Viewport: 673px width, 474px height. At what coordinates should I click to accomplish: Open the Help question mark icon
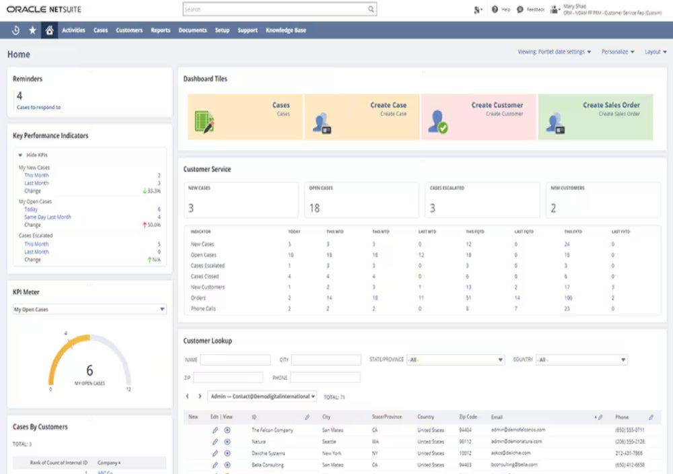pos(495,9)
